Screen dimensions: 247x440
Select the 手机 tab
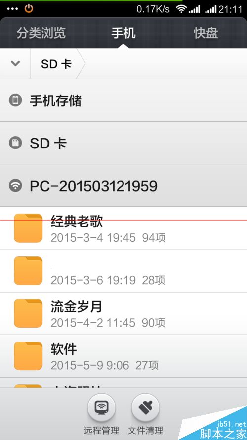pos(123,33)
